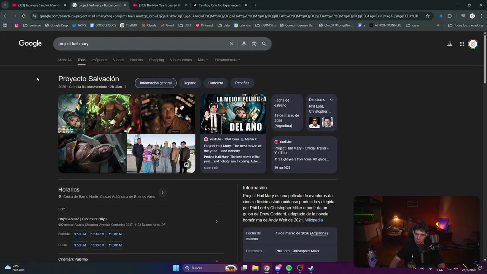The image size is (487, 274).
Task: Expand the Directores card chevron
Action: pyautogui.click(x=331, y=100)
